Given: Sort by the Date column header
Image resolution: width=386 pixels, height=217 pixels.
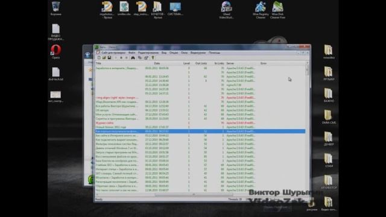Looking at the screenshot, I should pyautogui.click(x=157, y=63).
